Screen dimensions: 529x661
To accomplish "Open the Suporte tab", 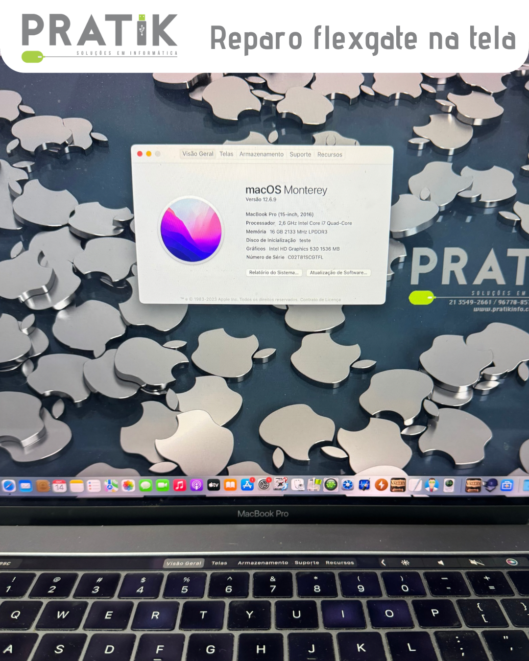I will (300, 155).
